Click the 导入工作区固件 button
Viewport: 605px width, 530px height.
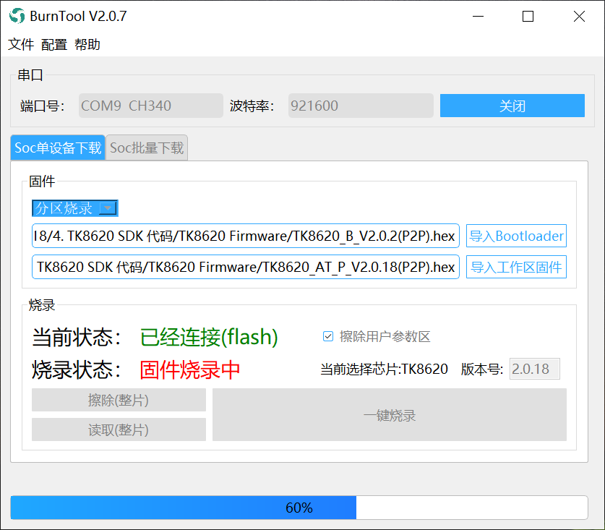coord(516,267)
